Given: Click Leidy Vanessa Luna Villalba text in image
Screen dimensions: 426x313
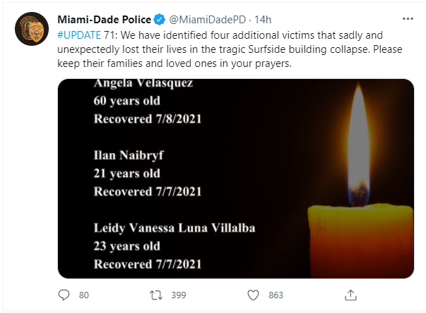Looking at the screenshot, I should coord(174,228).
